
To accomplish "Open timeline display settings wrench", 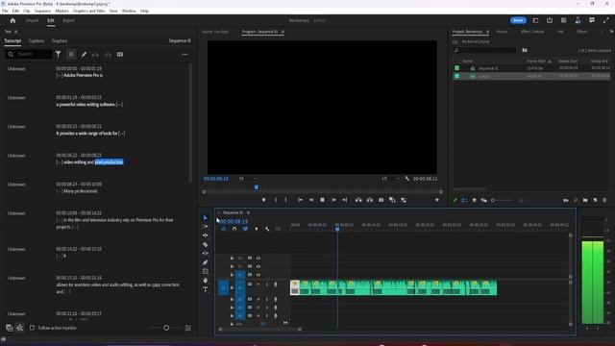I will click(267, 229).
